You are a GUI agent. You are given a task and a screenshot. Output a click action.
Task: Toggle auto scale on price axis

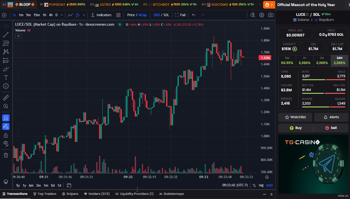pyautogui.click(x=269, y=185)
